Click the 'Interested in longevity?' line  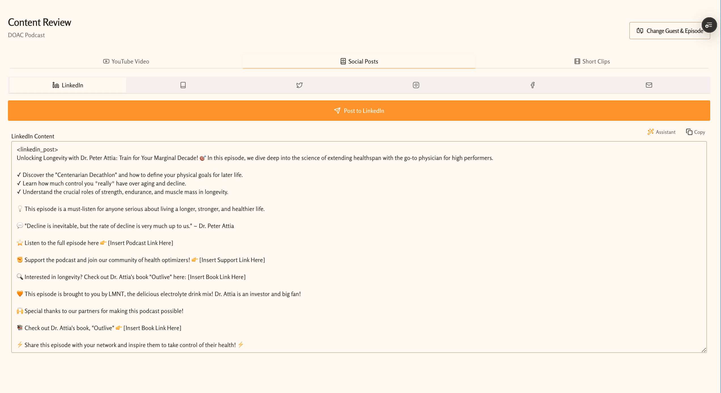(x=131, y=277)
